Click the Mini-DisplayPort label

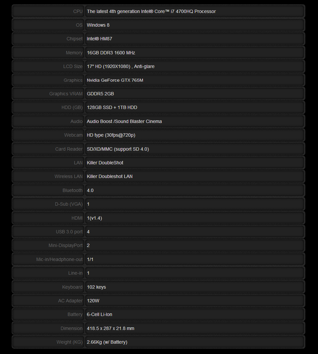click(65, 245)
